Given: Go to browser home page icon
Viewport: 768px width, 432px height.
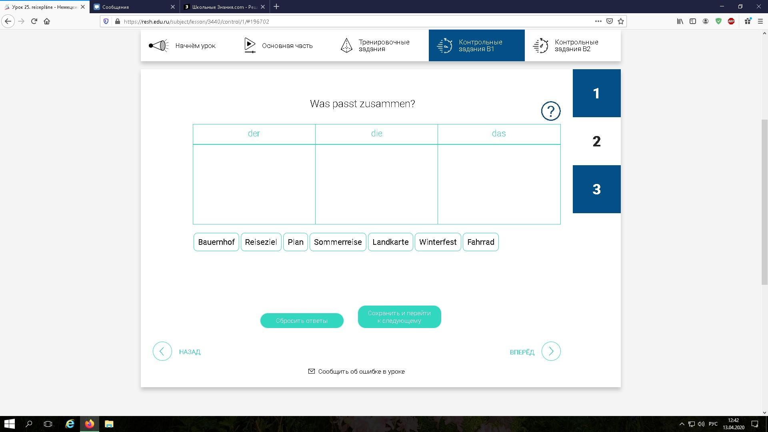Looking at the screenshot, I should coord(47,22).
